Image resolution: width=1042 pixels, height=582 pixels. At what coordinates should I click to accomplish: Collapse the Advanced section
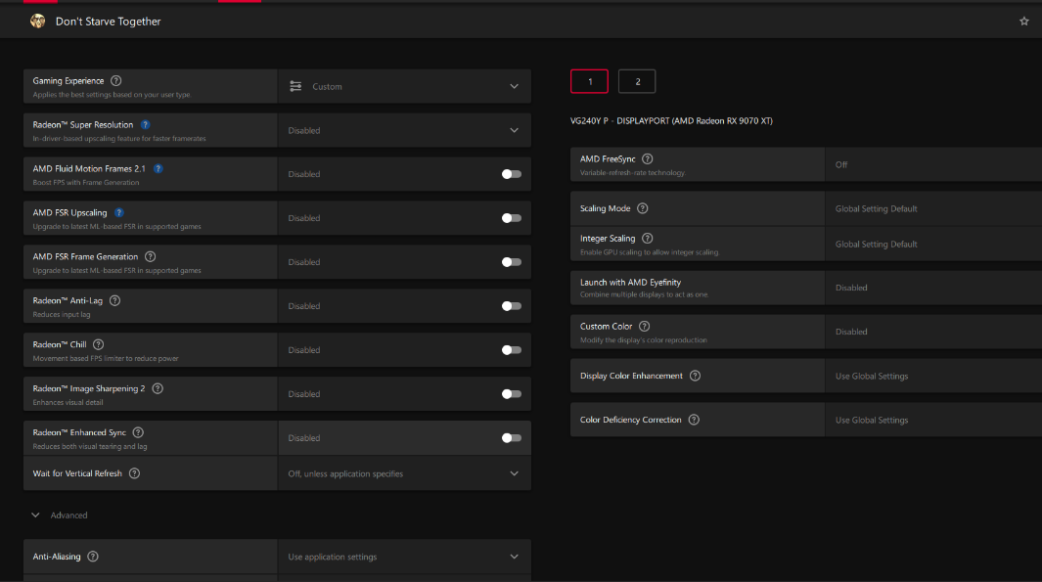[x=36, y=515]
